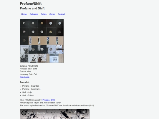Select the catalog number PCMSV019 text

(x=33, y=66)
